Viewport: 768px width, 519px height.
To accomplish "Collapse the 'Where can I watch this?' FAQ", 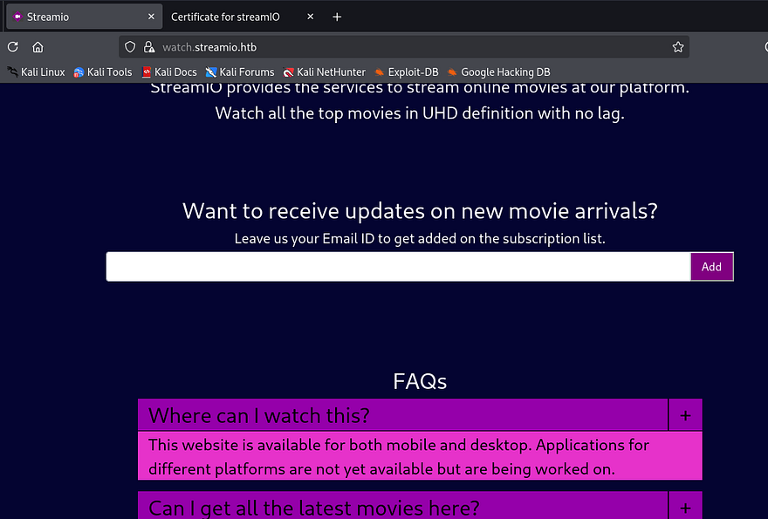I will (685, 415).
